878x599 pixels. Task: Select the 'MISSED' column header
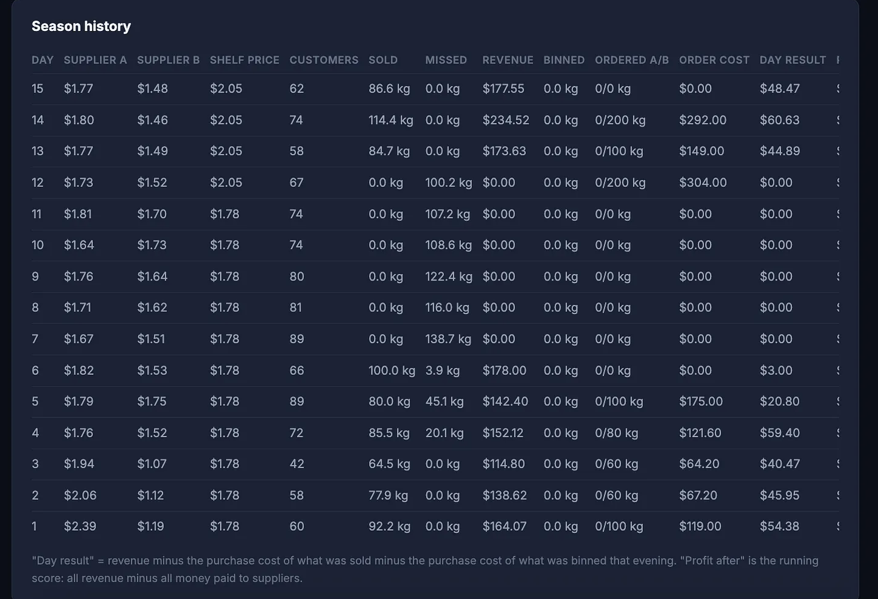446,60
